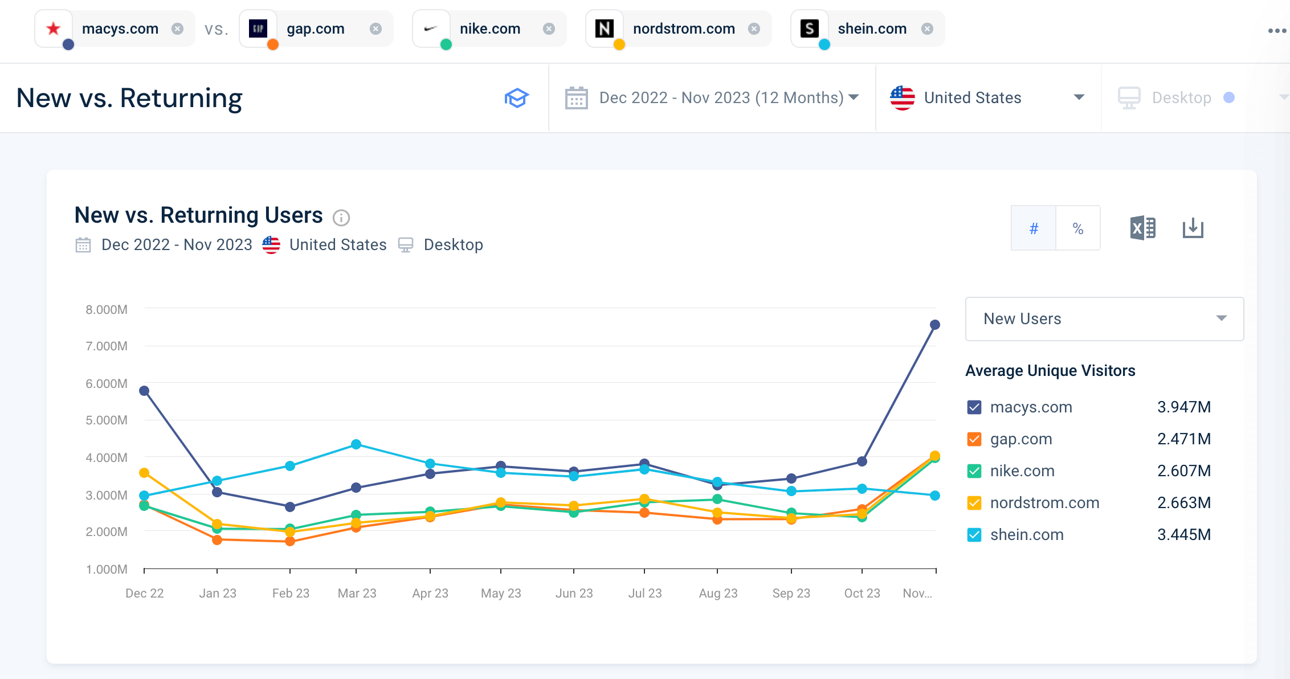Open the info tooltip beside New vs. Returning Users
Screen dimensions: 1290x679
341,218
